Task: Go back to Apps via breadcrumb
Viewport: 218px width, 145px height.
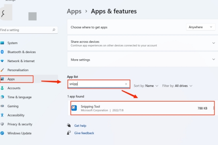Action: tap(74, 11)
